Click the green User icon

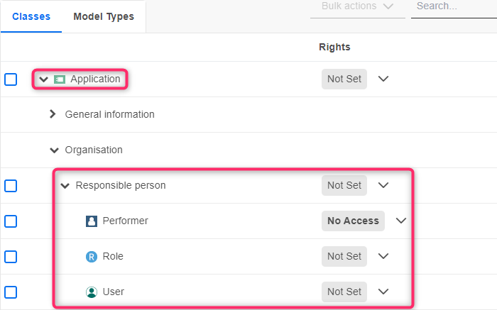point(91,292)
